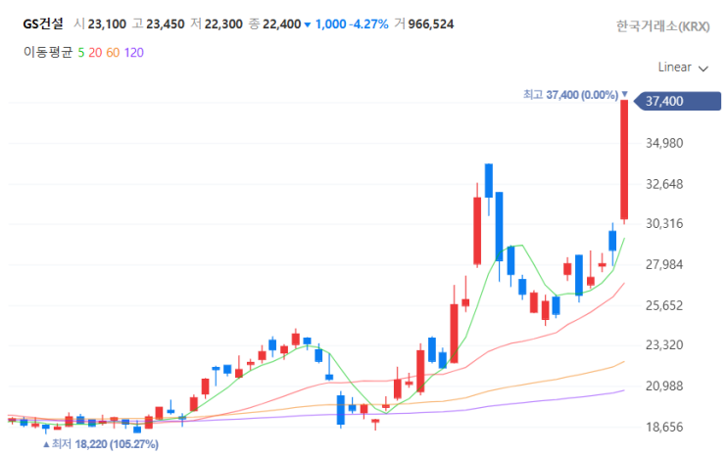The height and width of the screenshot is (454, 728).
Task: Open the Linear scale dropdown
Action: pos(683,68)
